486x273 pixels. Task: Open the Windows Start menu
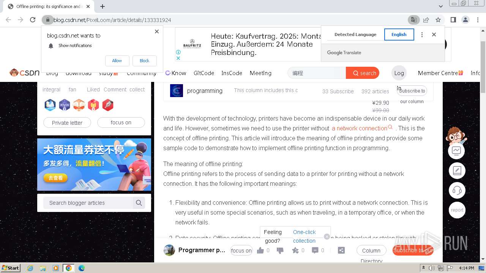pyautogui.click(x=11, y=268)
